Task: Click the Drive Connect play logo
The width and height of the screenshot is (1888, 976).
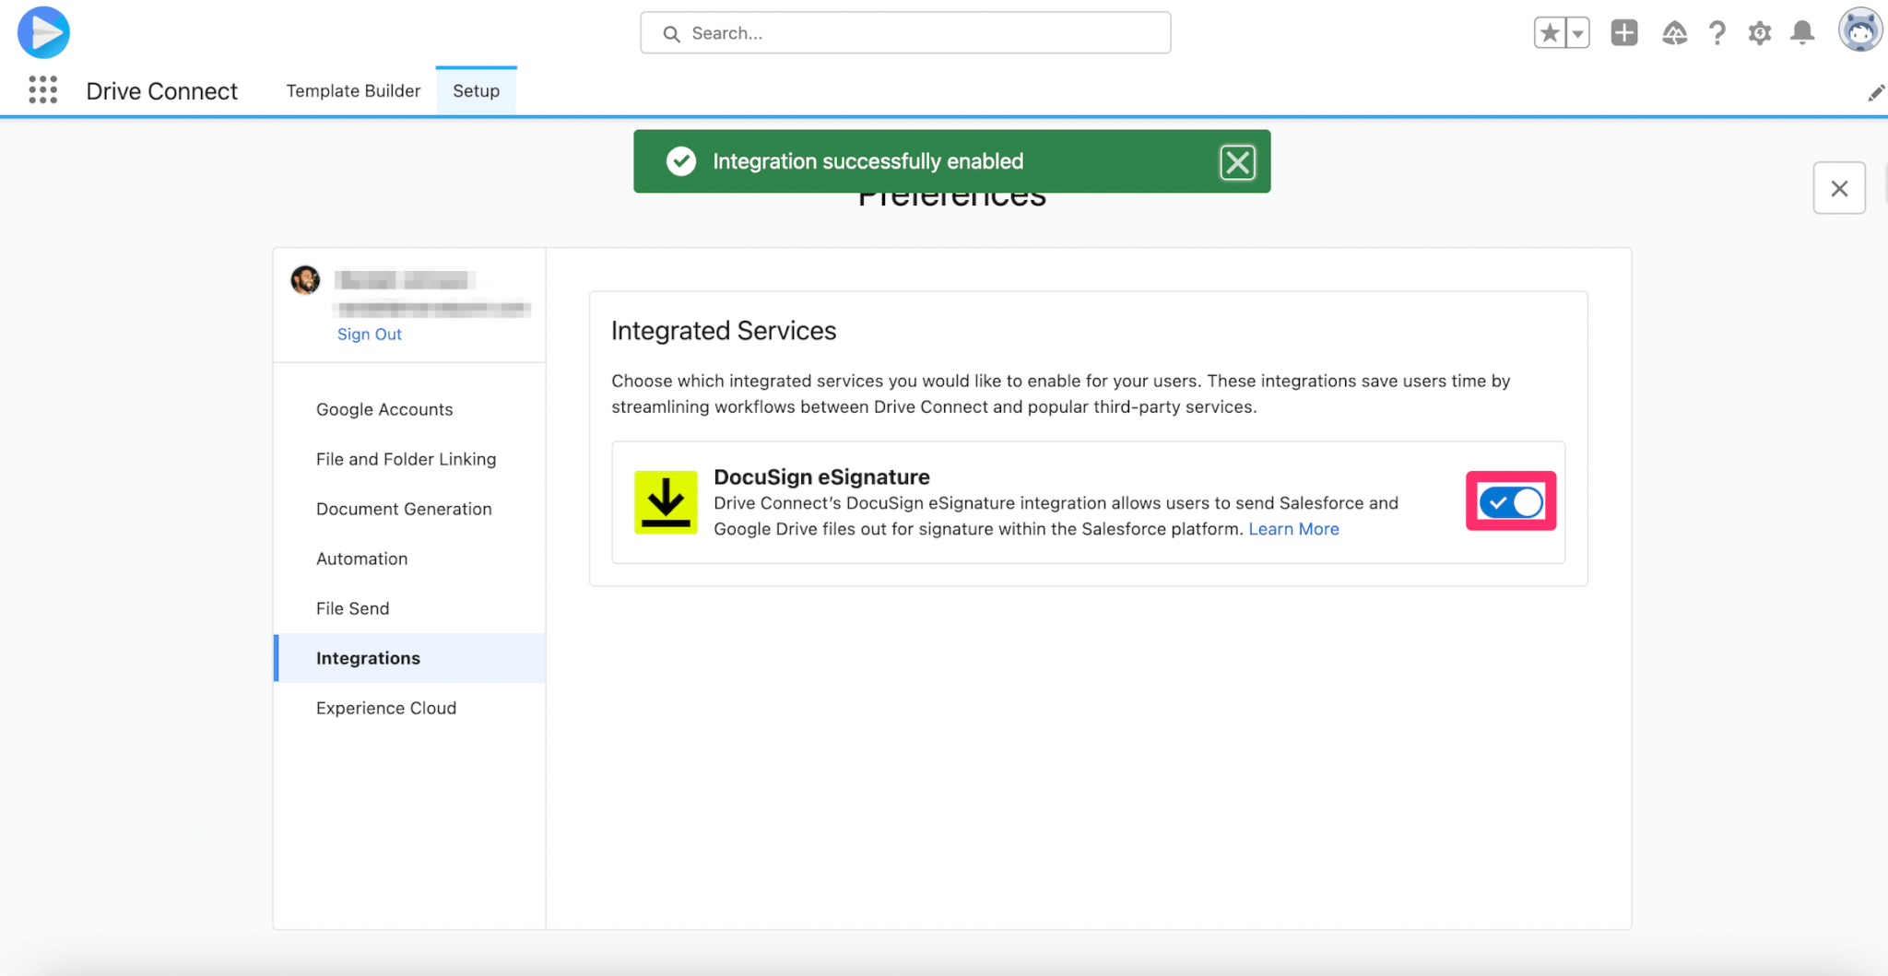Action: (43, 32)
